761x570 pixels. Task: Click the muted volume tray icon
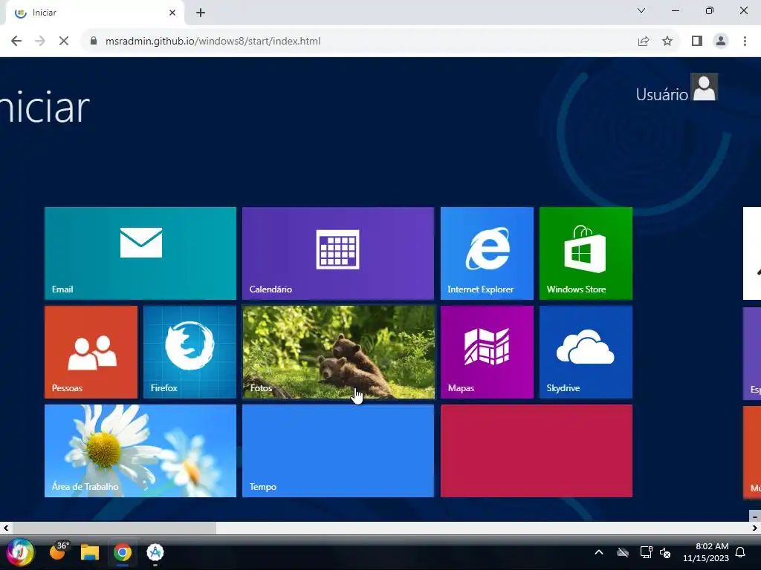coord(665,552)
